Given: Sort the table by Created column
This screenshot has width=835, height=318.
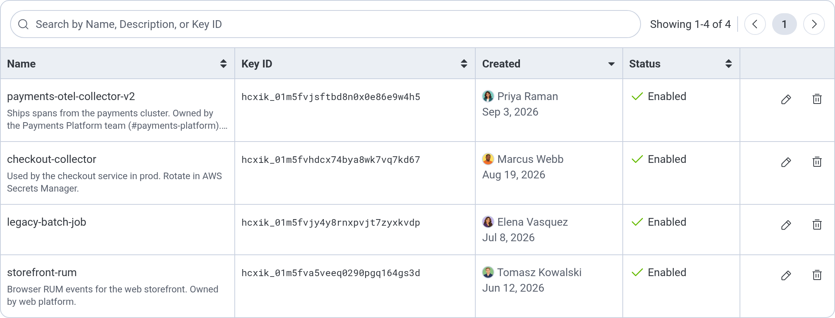Looking at the screenshot, I should (x=611, y=64).
